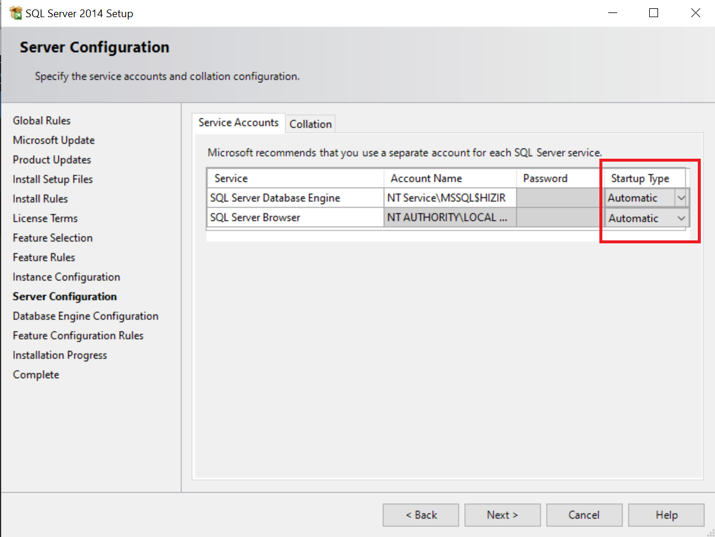The width and height of the screenshot is (715, 537).
Task: Click Account Name for SQL Server Browser
Action: [x=450, y=218]
